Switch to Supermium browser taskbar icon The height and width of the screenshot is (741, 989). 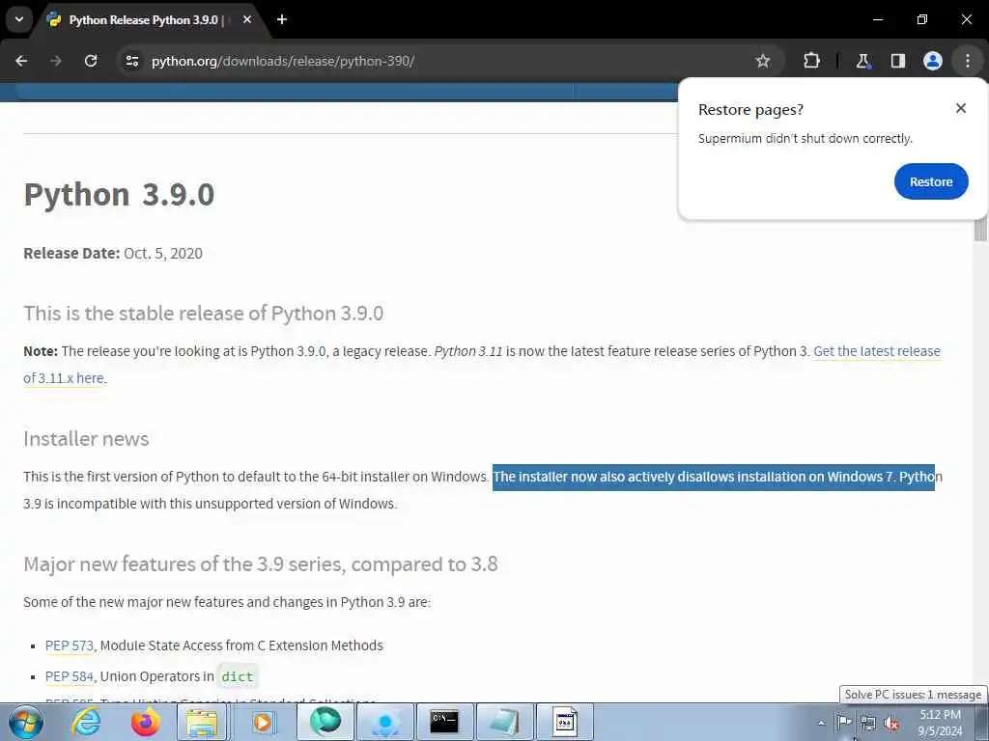pyautogui.click(x=325, y=722)
